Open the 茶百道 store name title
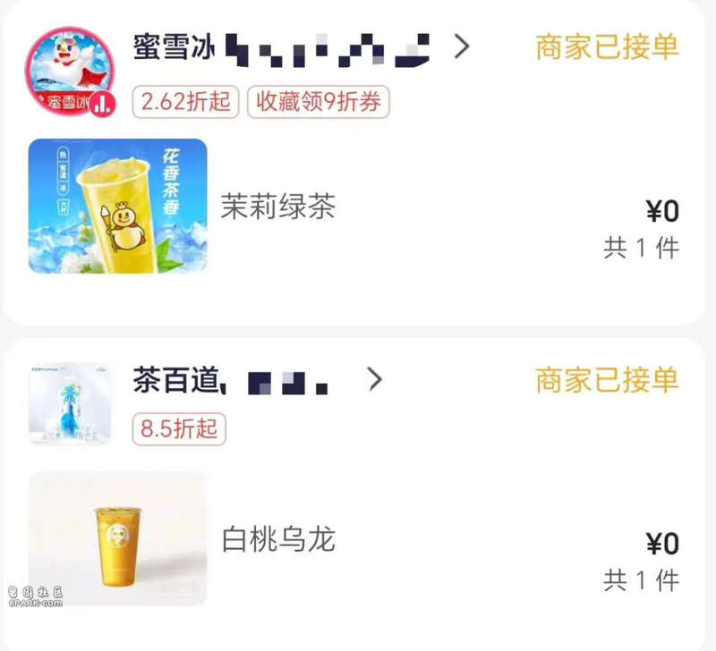The height and width of the screenshot is (651, 716). [176, 379]
